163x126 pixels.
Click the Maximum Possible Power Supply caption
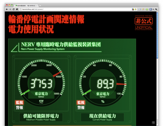pyautogui.click(x=41, y=120)
